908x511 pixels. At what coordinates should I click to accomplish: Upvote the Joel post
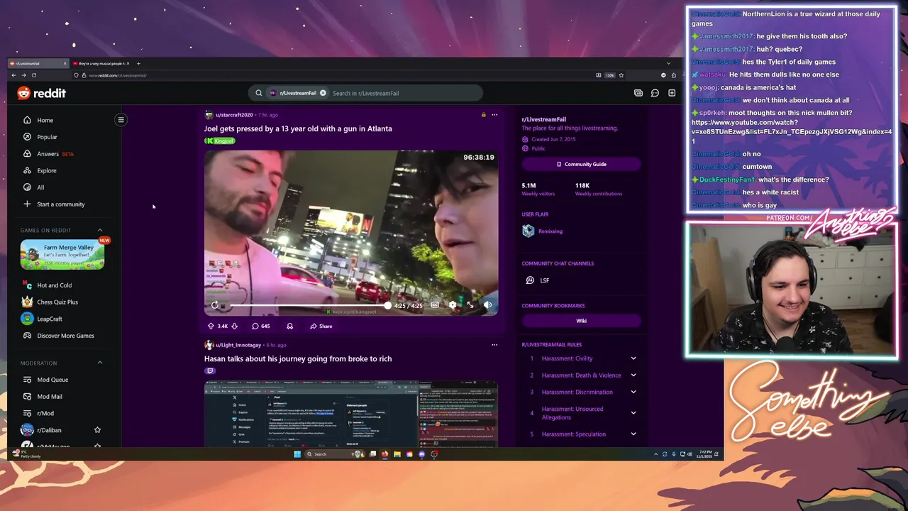coord(211,326)
